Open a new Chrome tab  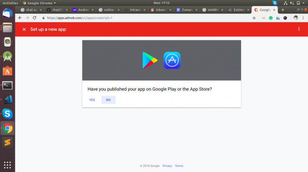[283, 10]
